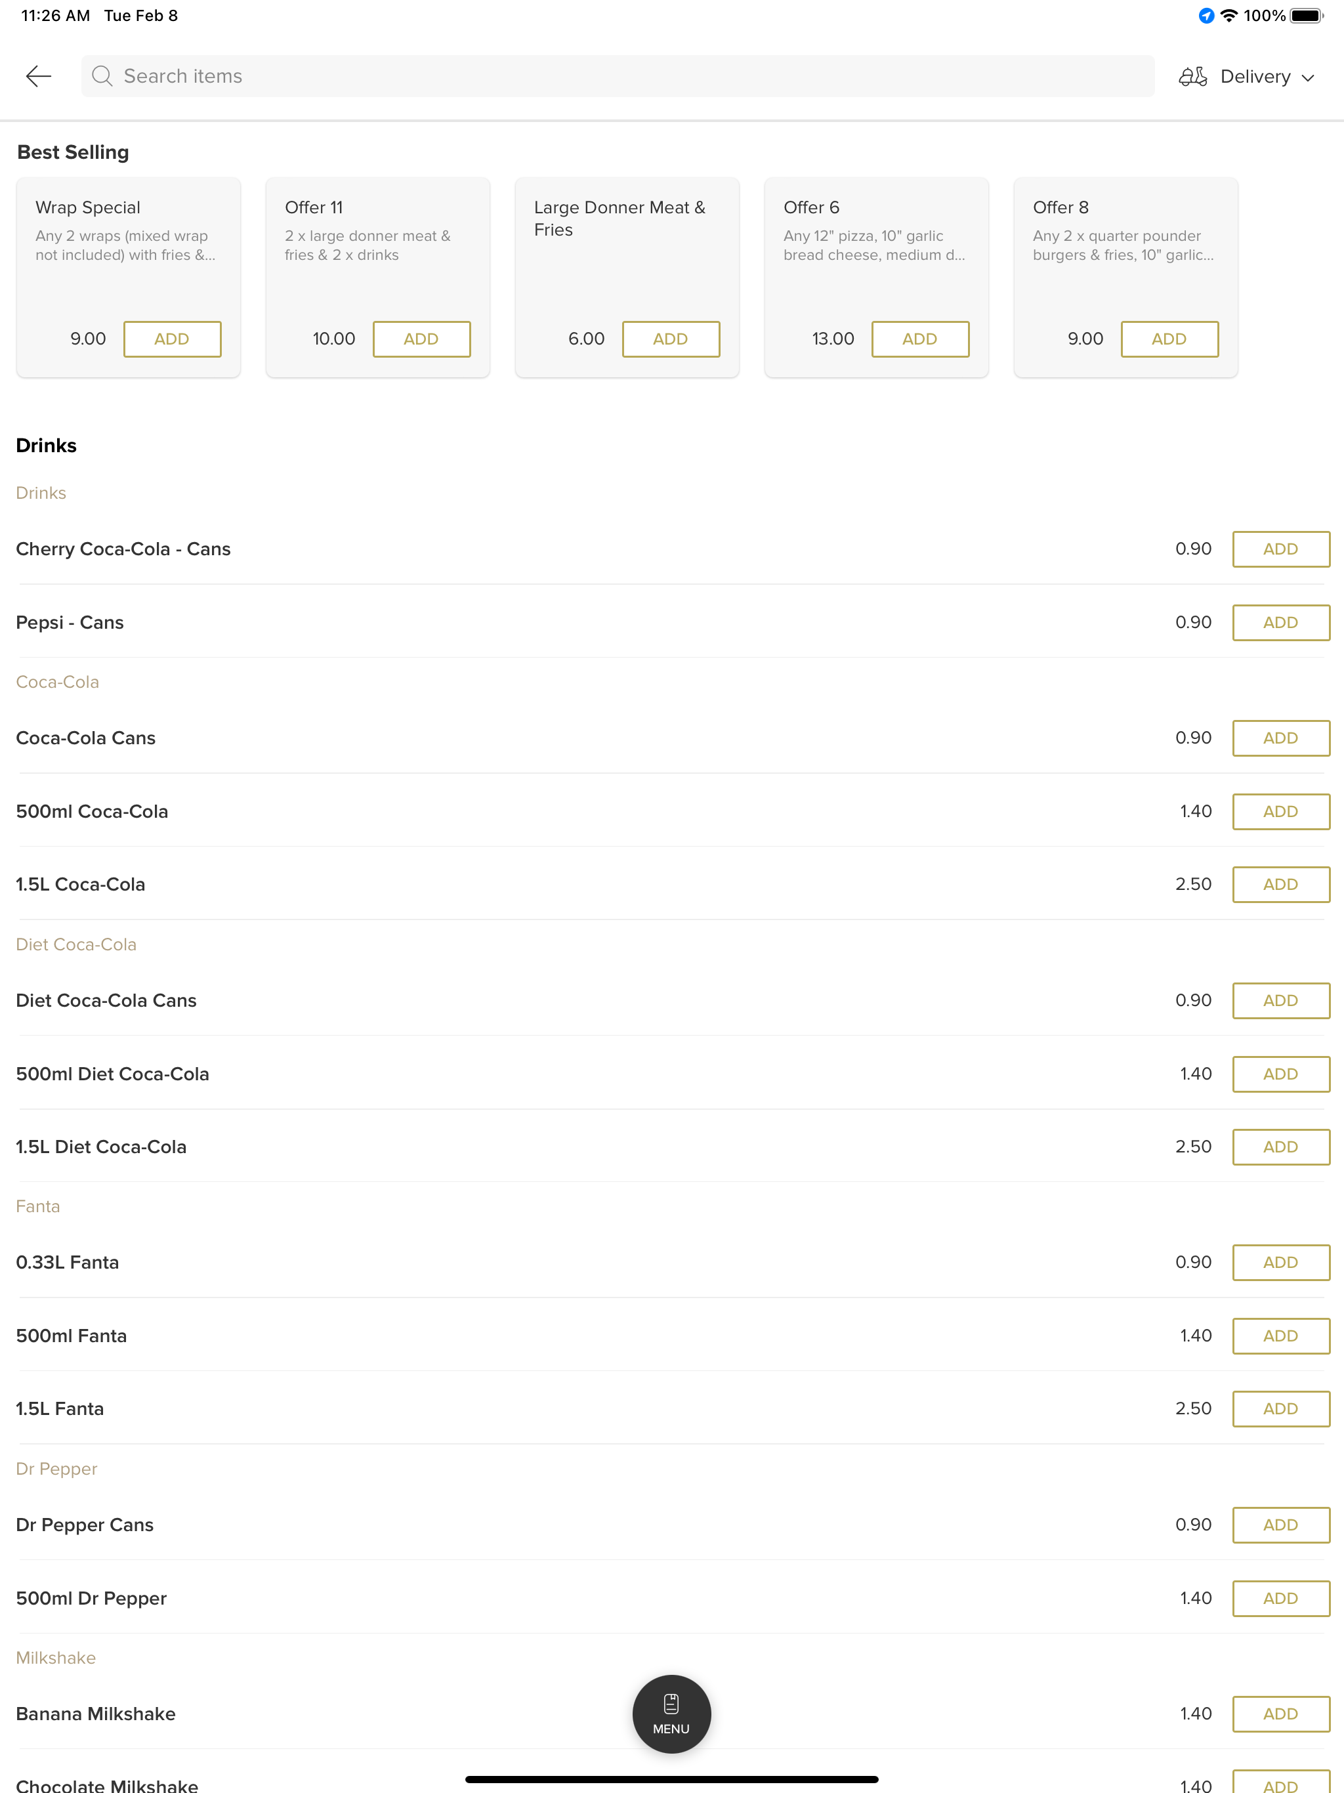Tap the location services status icon

coord(1206,15)
